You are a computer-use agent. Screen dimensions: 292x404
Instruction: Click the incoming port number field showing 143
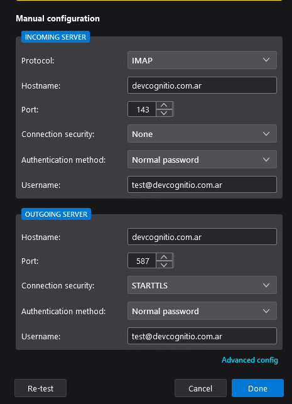(142, 109)
